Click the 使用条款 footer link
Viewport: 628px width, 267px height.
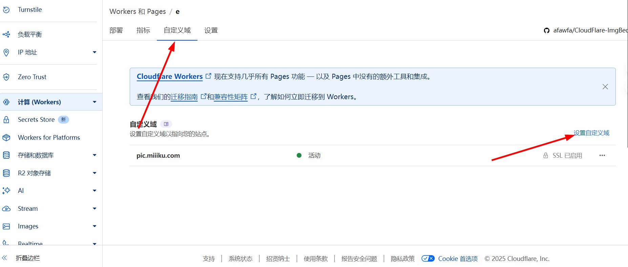click(x=316, y=259)
